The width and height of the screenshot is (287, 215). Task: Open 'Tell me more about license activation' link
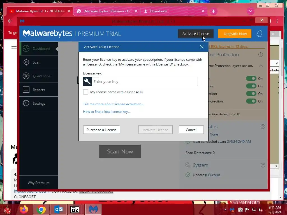[x=113, y=104]
